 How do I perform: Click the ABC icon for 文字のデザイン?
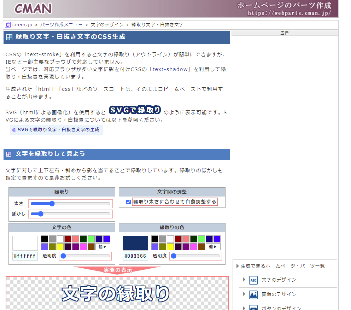pyautogui.click(x=253, y=280)
